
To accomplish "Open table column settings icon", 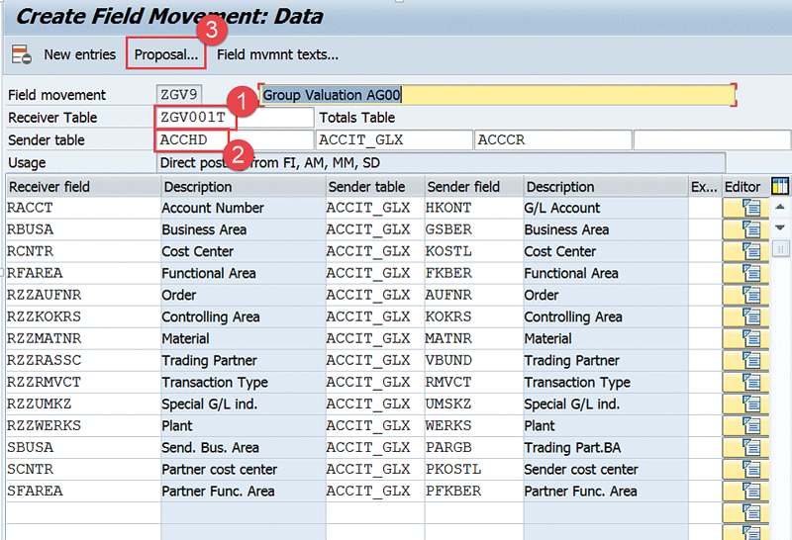I will (x=780, y=186).
